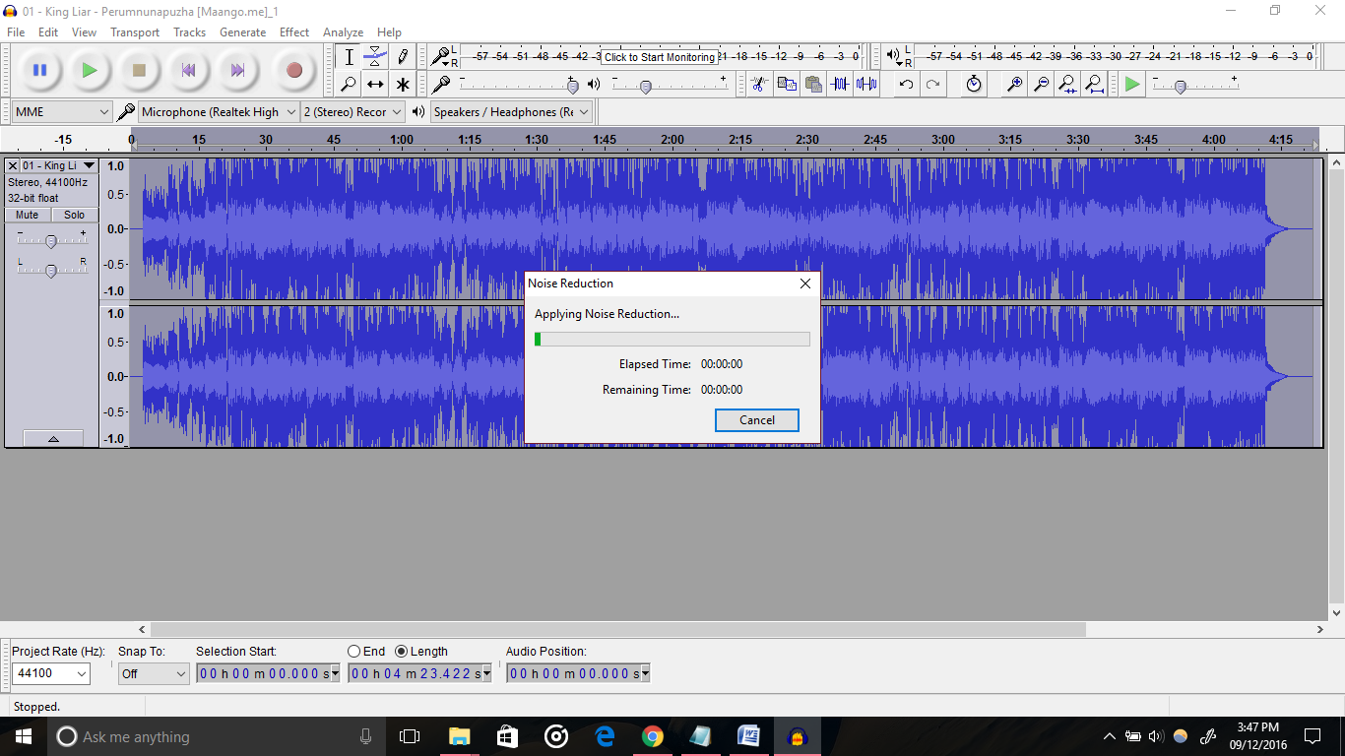Open the MME audio host dropdown
Viewport: 1345px width, 756px height.
click(62, 112)
